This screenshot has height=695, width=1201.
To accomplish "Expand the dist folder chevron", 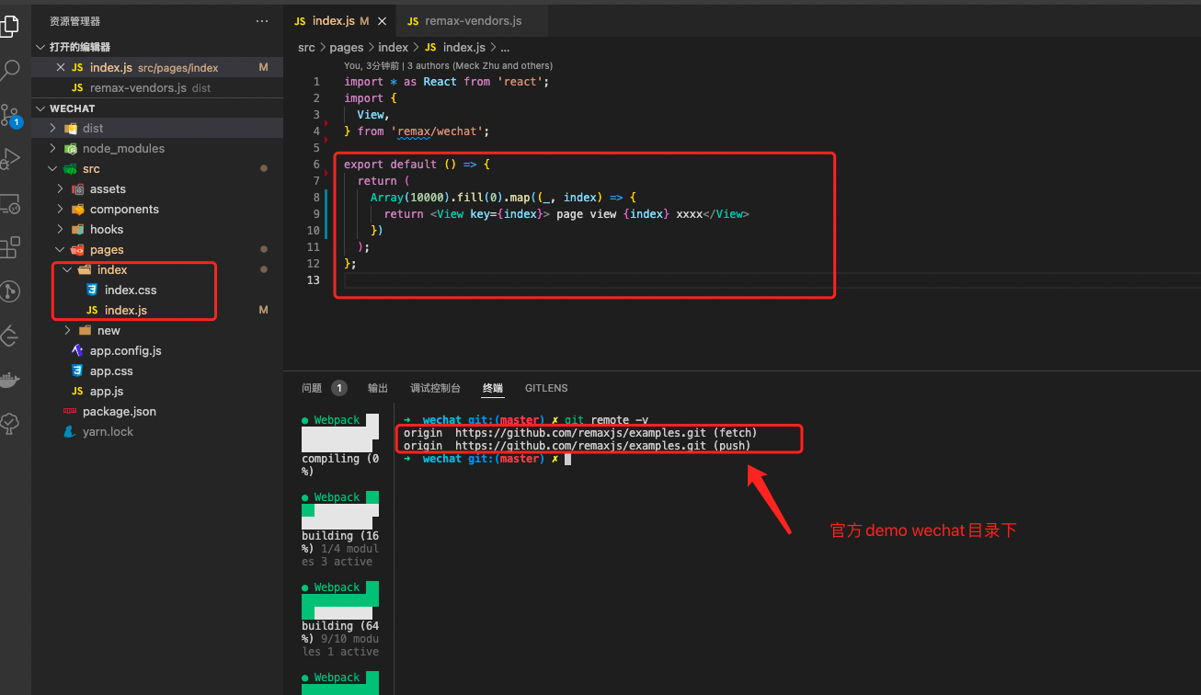I will 53,128.
